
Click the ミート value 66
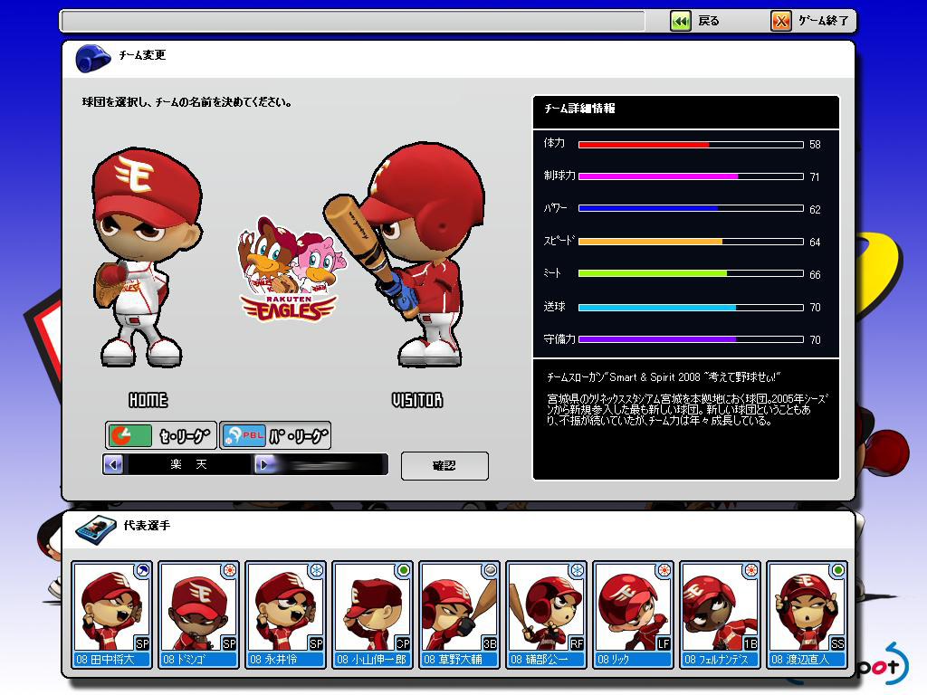[815, 275]
